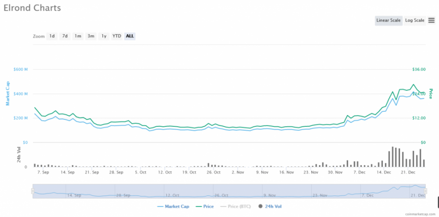Grab the right navigator range handle

(425, 191)
